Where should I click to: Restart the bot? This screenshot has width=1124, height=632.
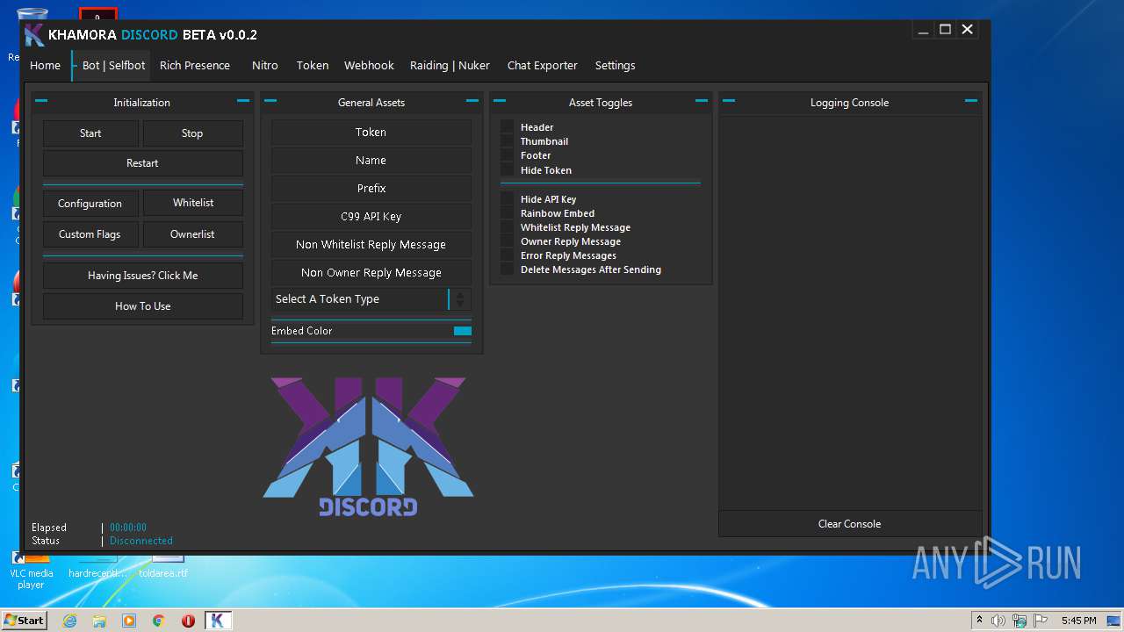coord(142,163)
